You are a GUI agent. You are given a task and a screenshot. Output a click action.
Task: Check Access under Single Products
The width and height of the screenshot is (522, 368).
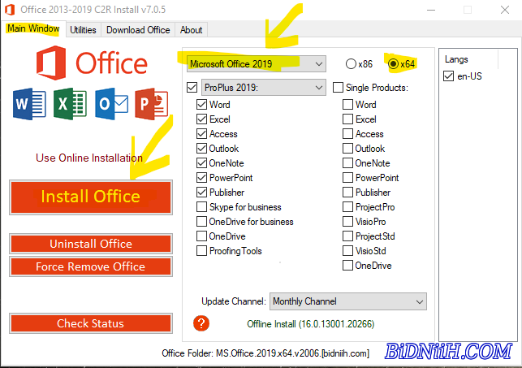[x=348, y=134]
